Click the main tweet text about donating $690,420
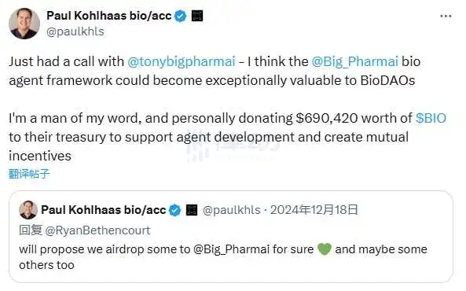Viewport: 466px width, 291px height. tap(227, 137)
